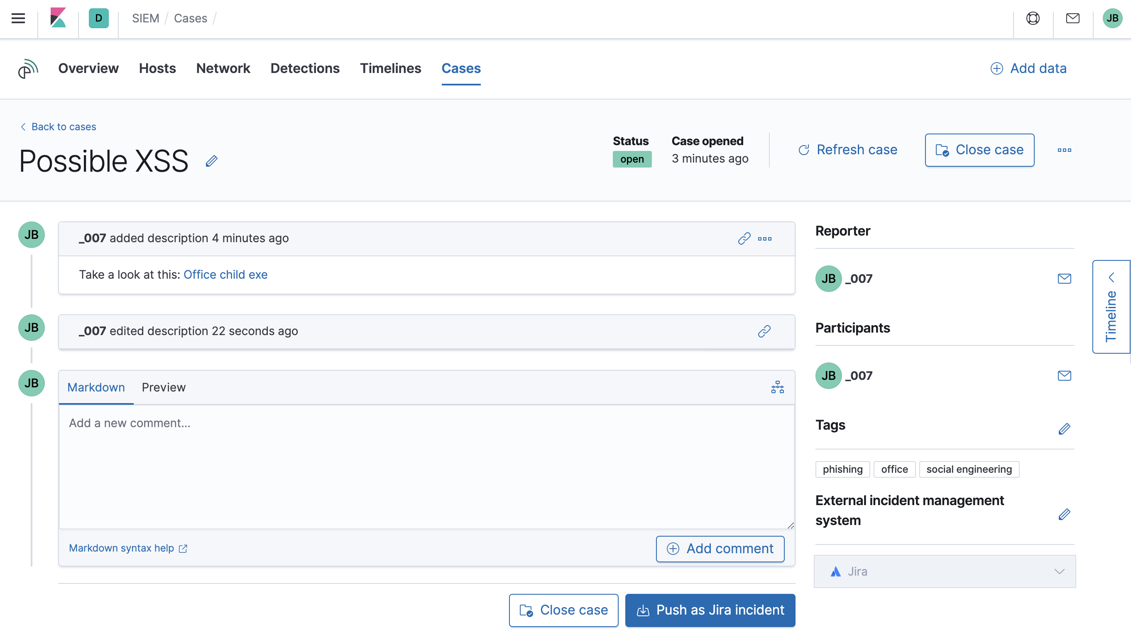
Task: Open the Office child exe link
Action: (x=226, y=275)
